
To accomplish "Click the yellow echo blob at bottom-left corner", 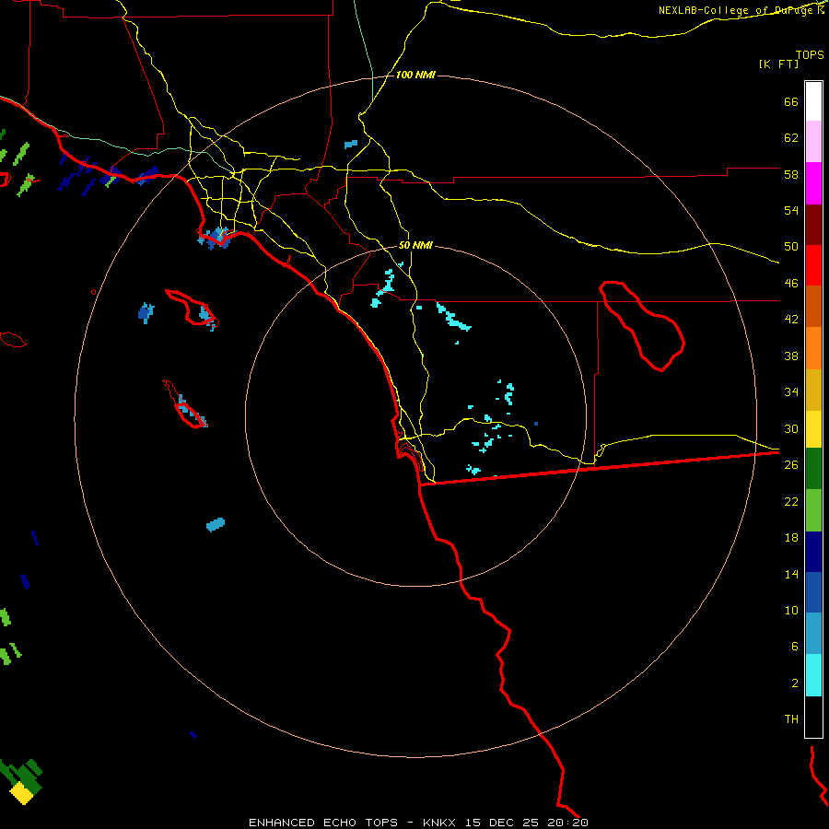I will 22,792.
